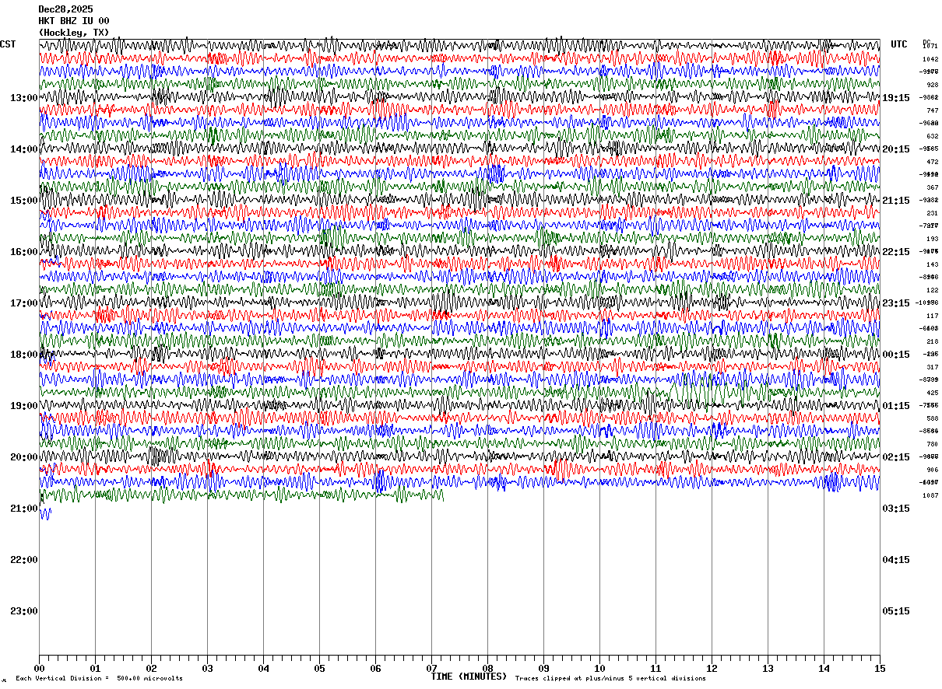The width and height of the screenshot is (942, 689).
Task: Click the UTC time zone header
Action: click(x=899, y=44)
